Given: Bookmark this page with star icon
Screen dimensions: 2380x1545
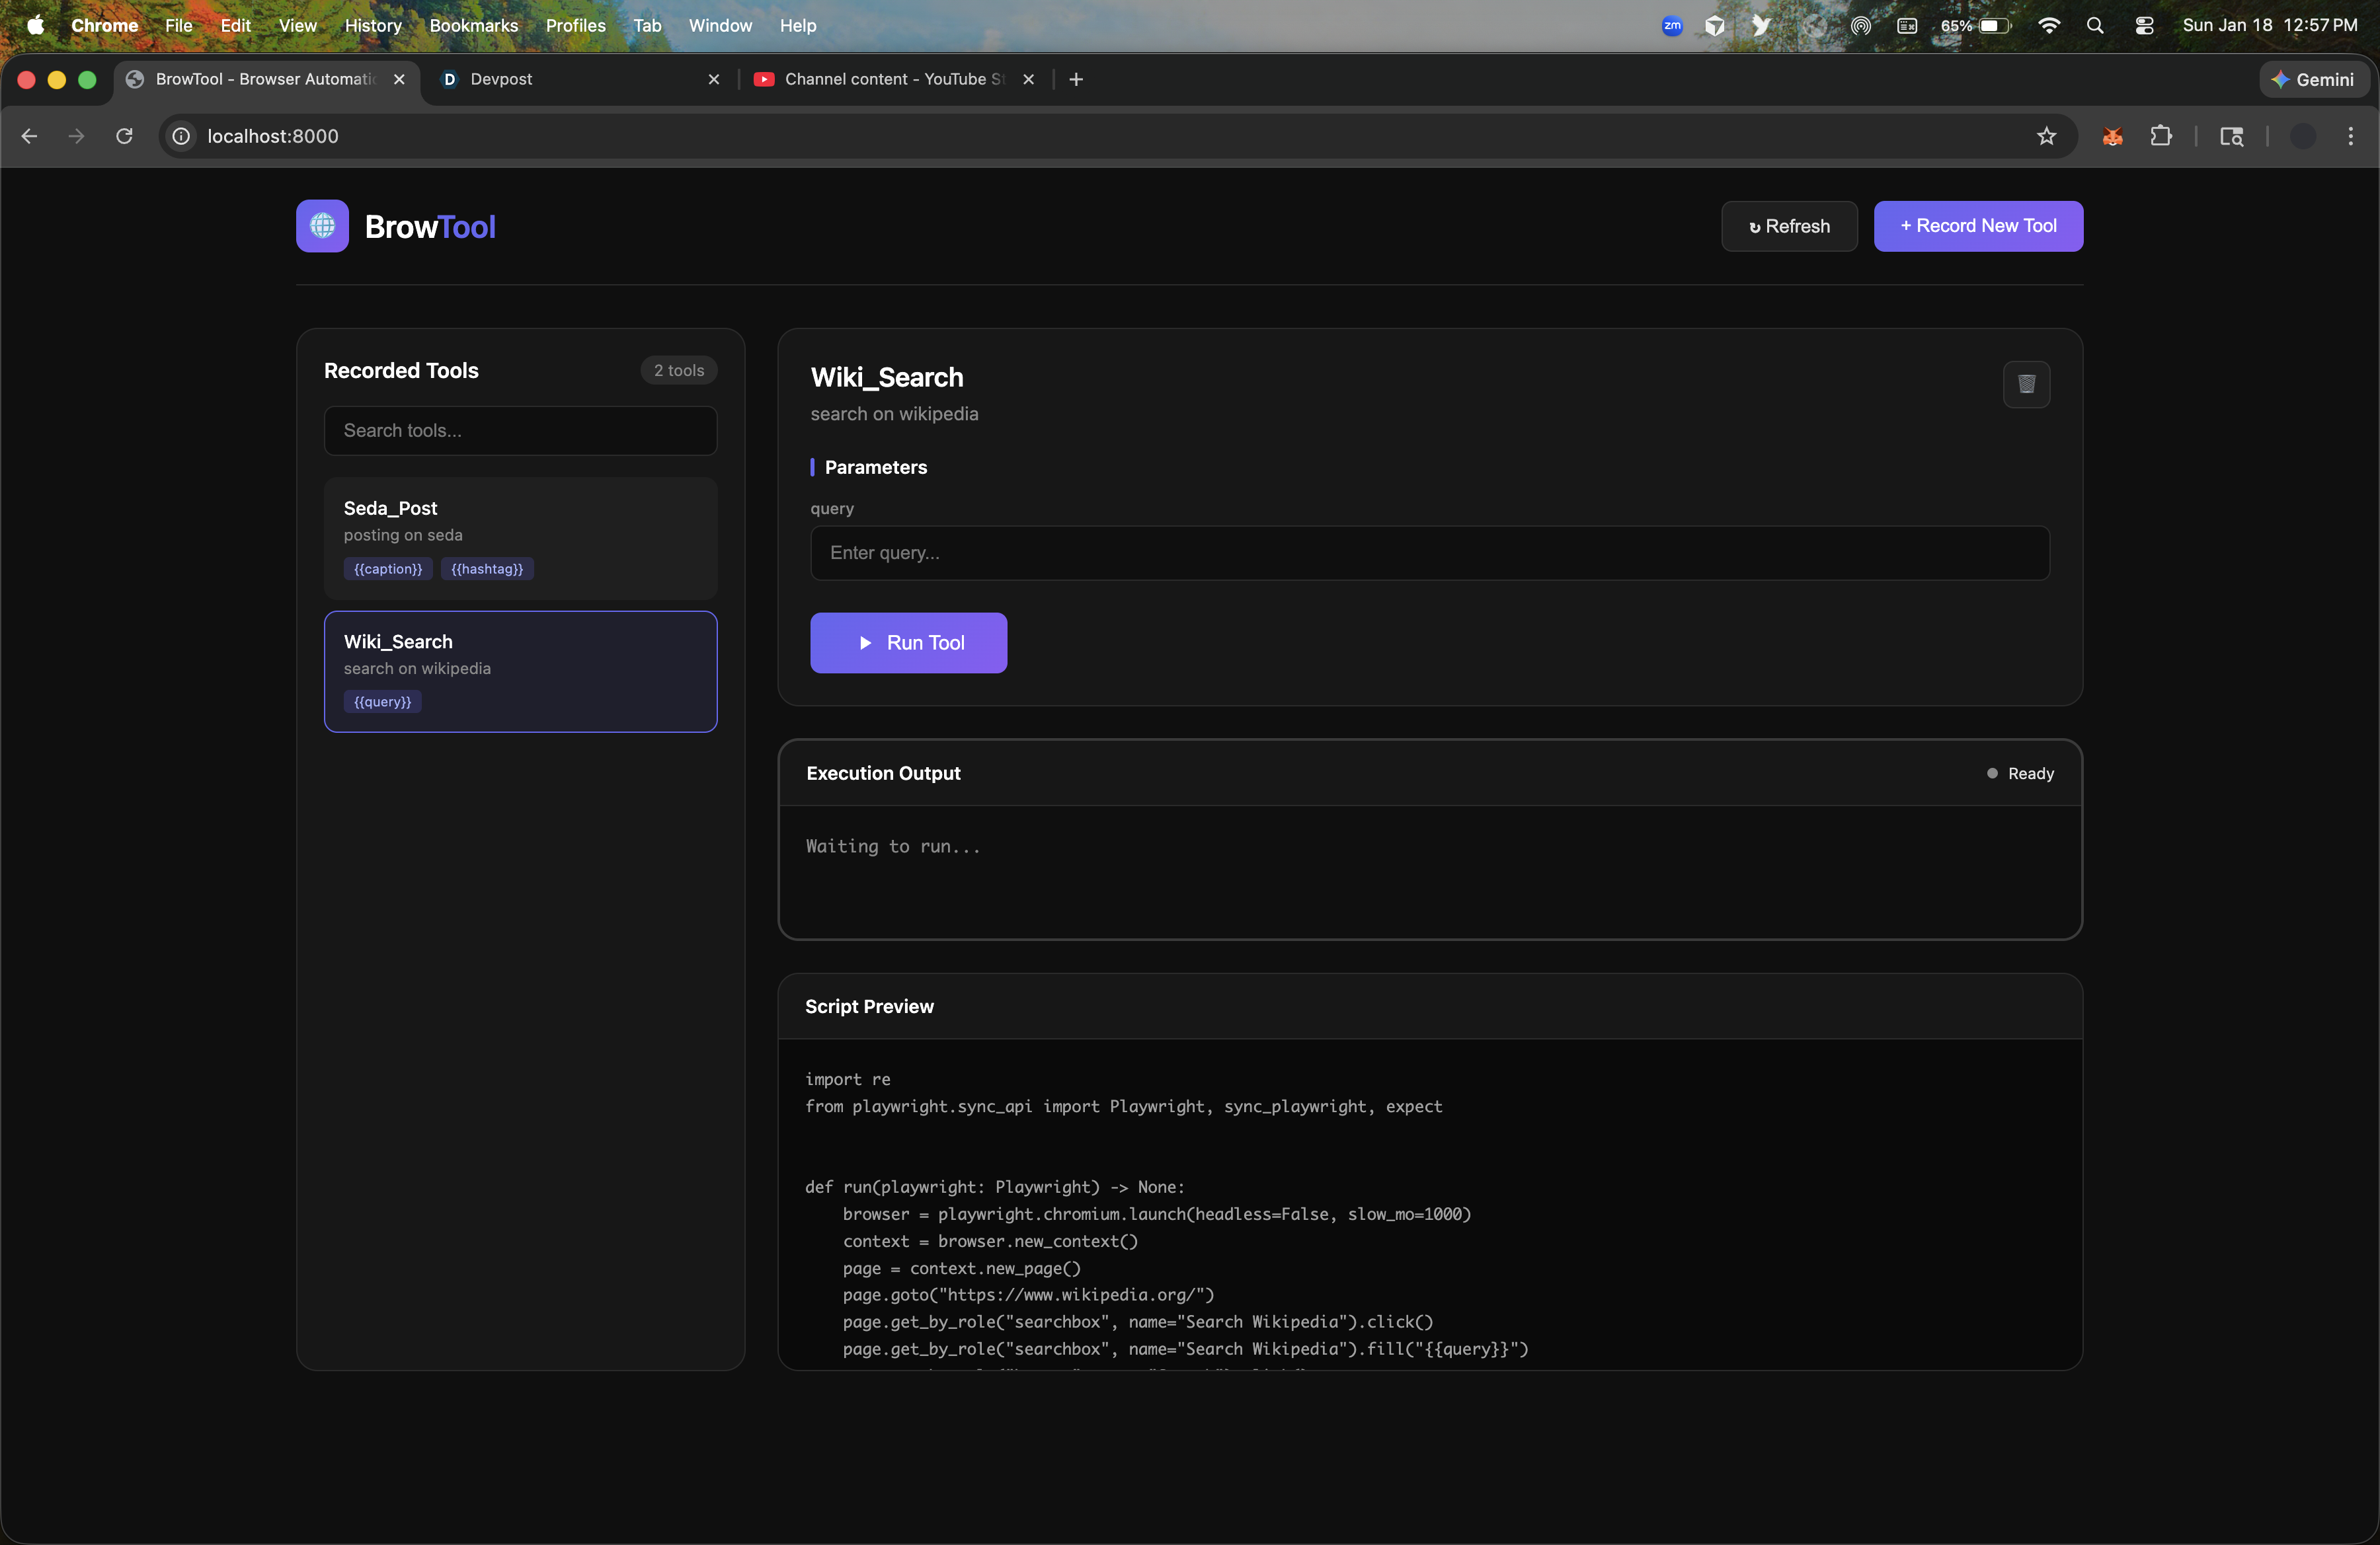Looking at the screenshot, I should pyautogui.click(x=2046, y=136).
